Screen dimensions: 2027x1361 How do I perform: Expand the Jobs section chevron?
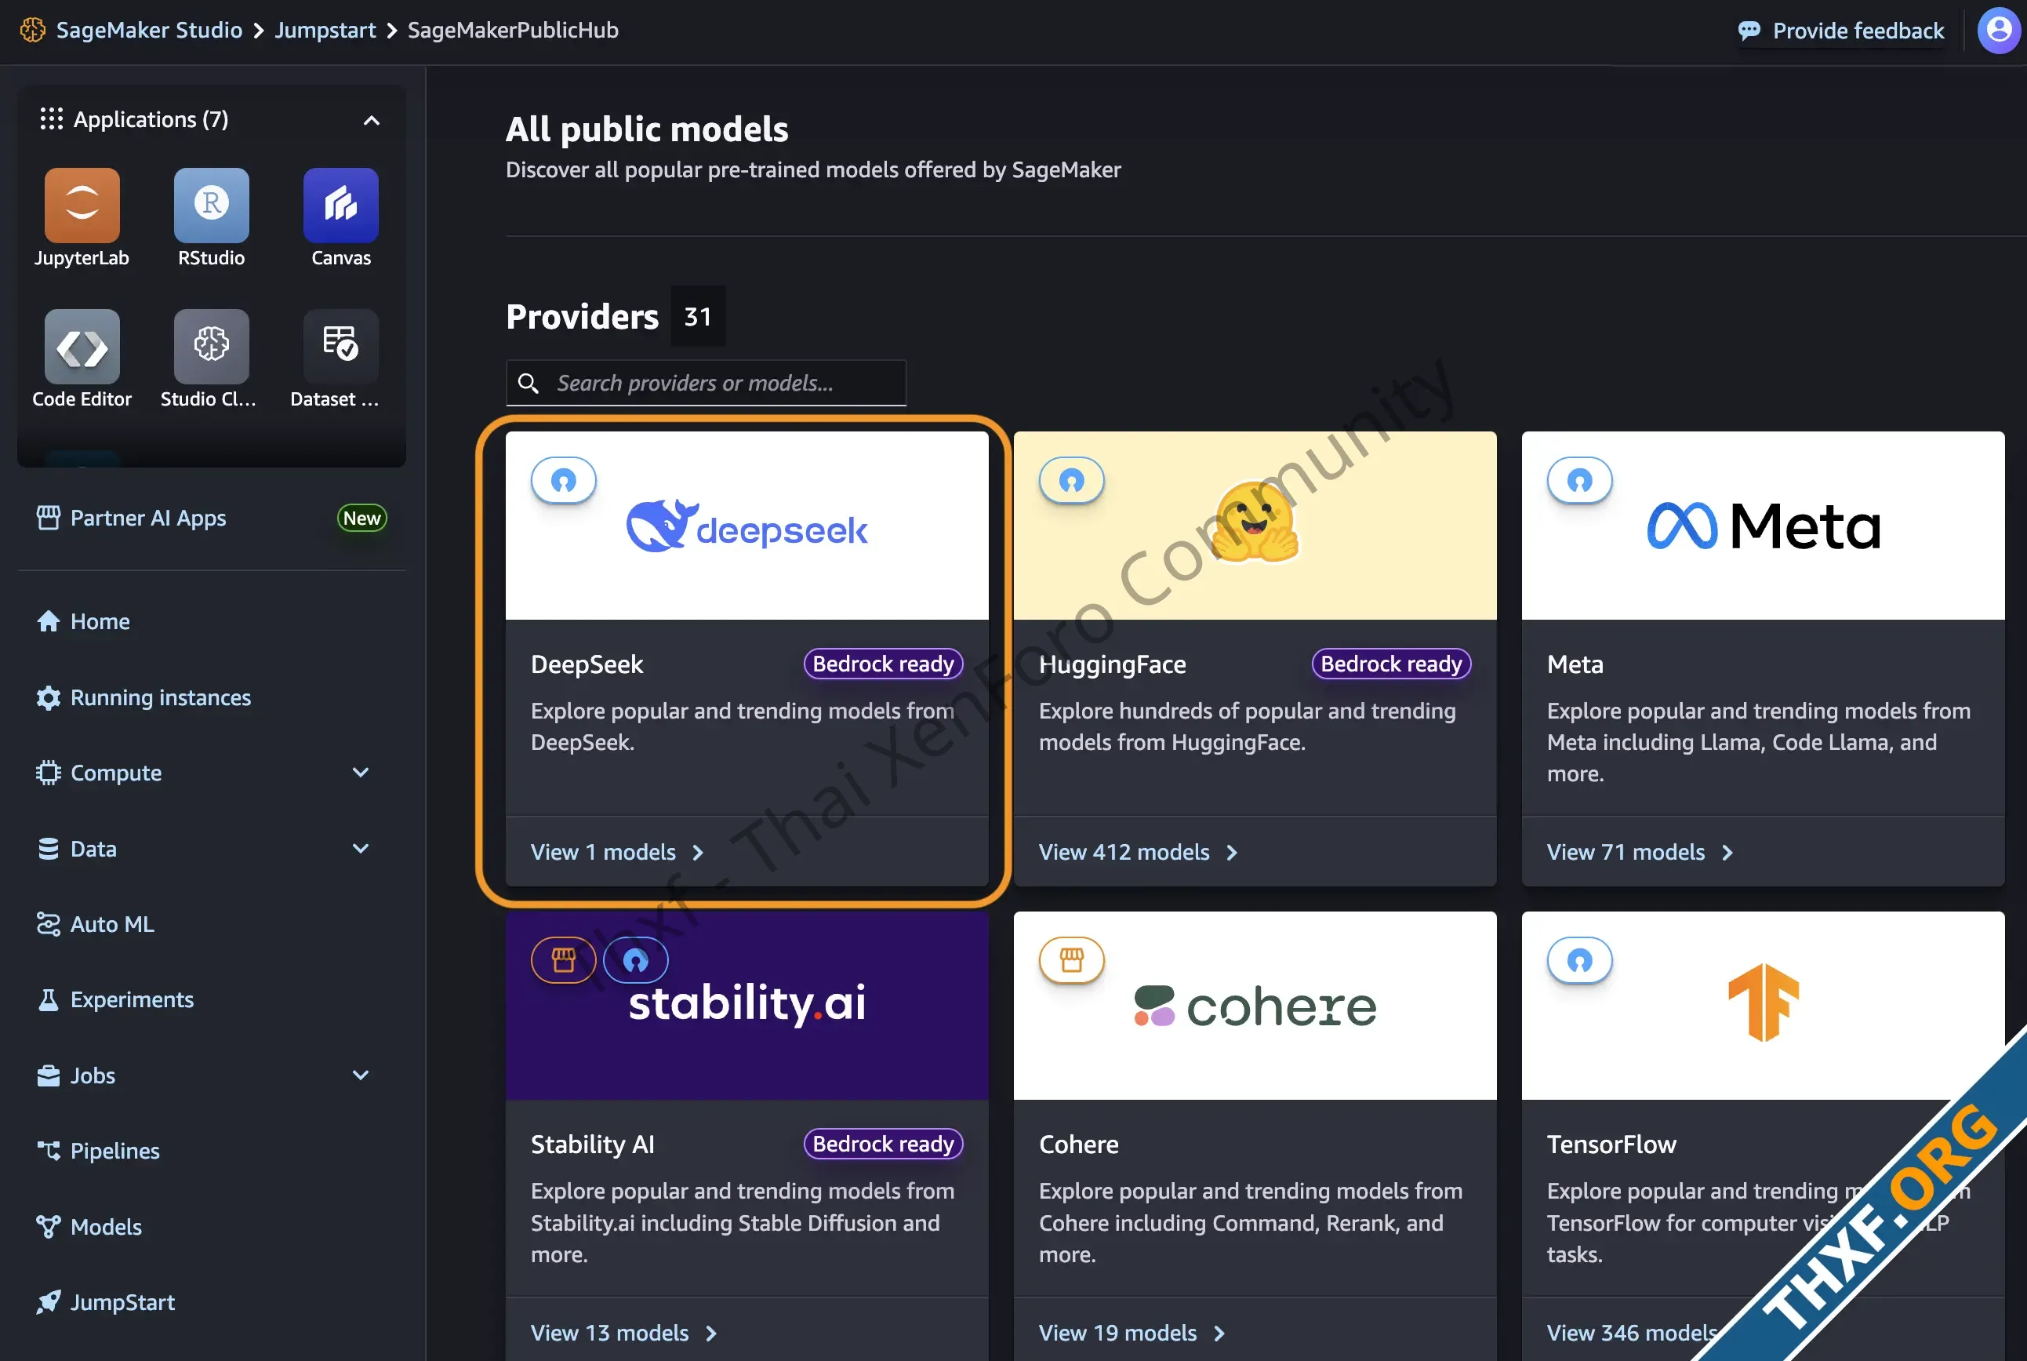(361, 1075)
